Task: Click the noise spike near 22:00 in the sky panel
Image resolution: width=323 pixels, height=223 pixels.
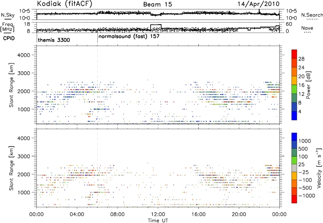Action: point(259,11)
